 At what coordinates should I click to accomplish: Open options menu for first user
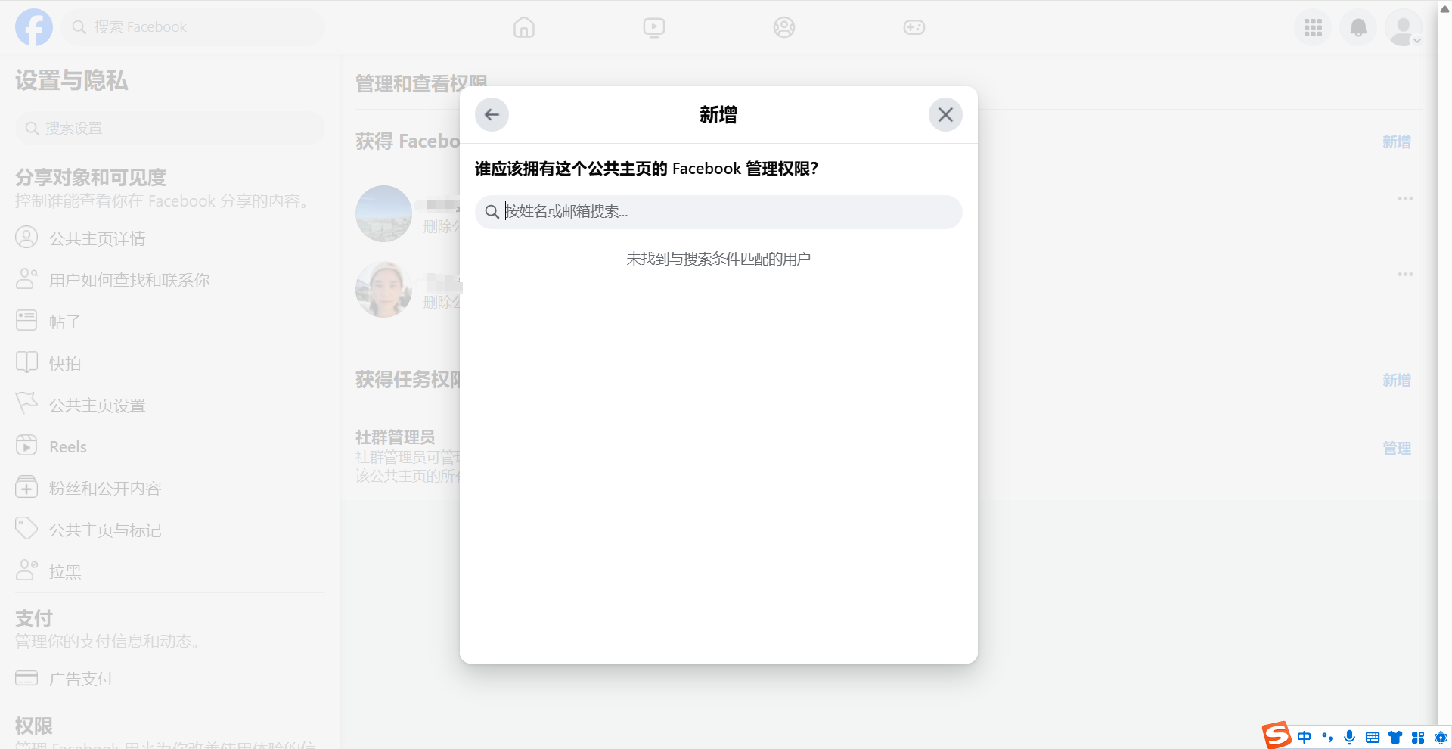pyautogui.click(x=1405, y=198)
